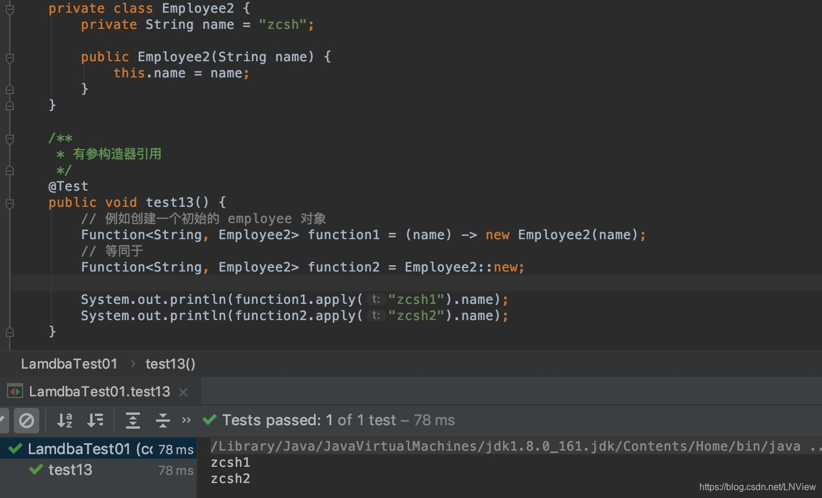Image resolution: width=822 pixels, height=498 pixels.
Task: Click the t: parameter hint before "zcsh1"
Action: pos(376,299)
